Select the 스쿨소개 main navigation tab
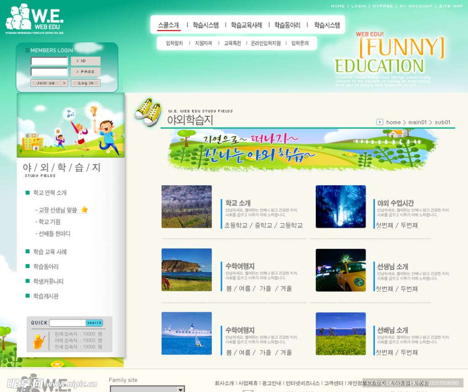The height and width of the screenshot is (392, 468). click(x=169, y=25)
